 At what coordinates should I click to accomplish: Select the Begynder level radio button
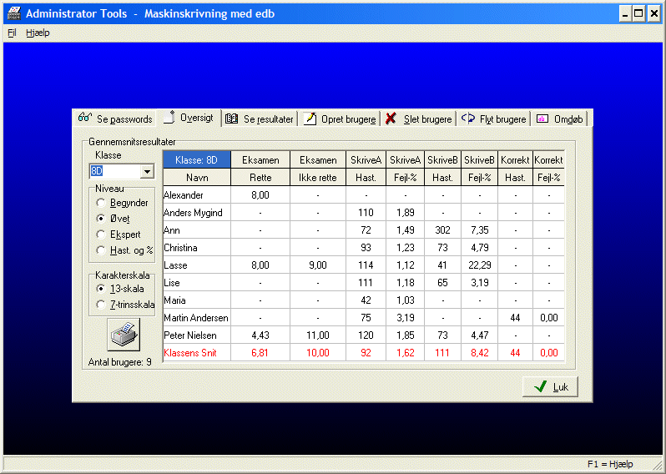click(101, 203)
